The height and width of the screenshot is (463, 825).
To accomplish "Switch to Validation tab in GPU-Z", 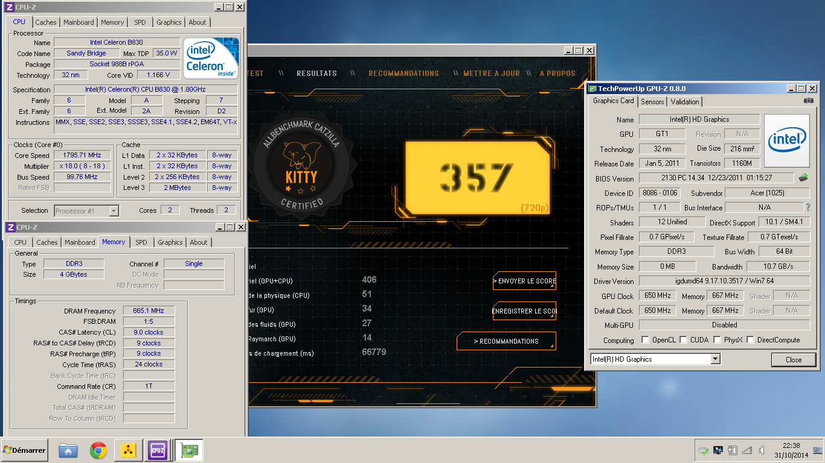I will pyautogui.click(x=685, y=102).
